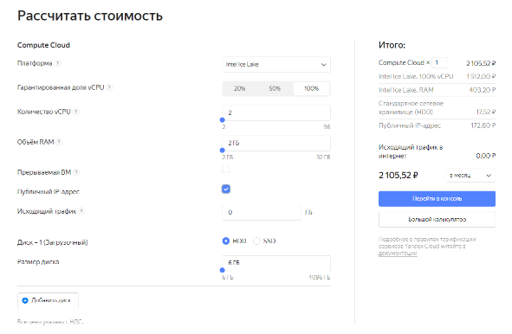
Task: Click help icon next to Прерываемая ВМ
Action: click(x=76, y=172)
